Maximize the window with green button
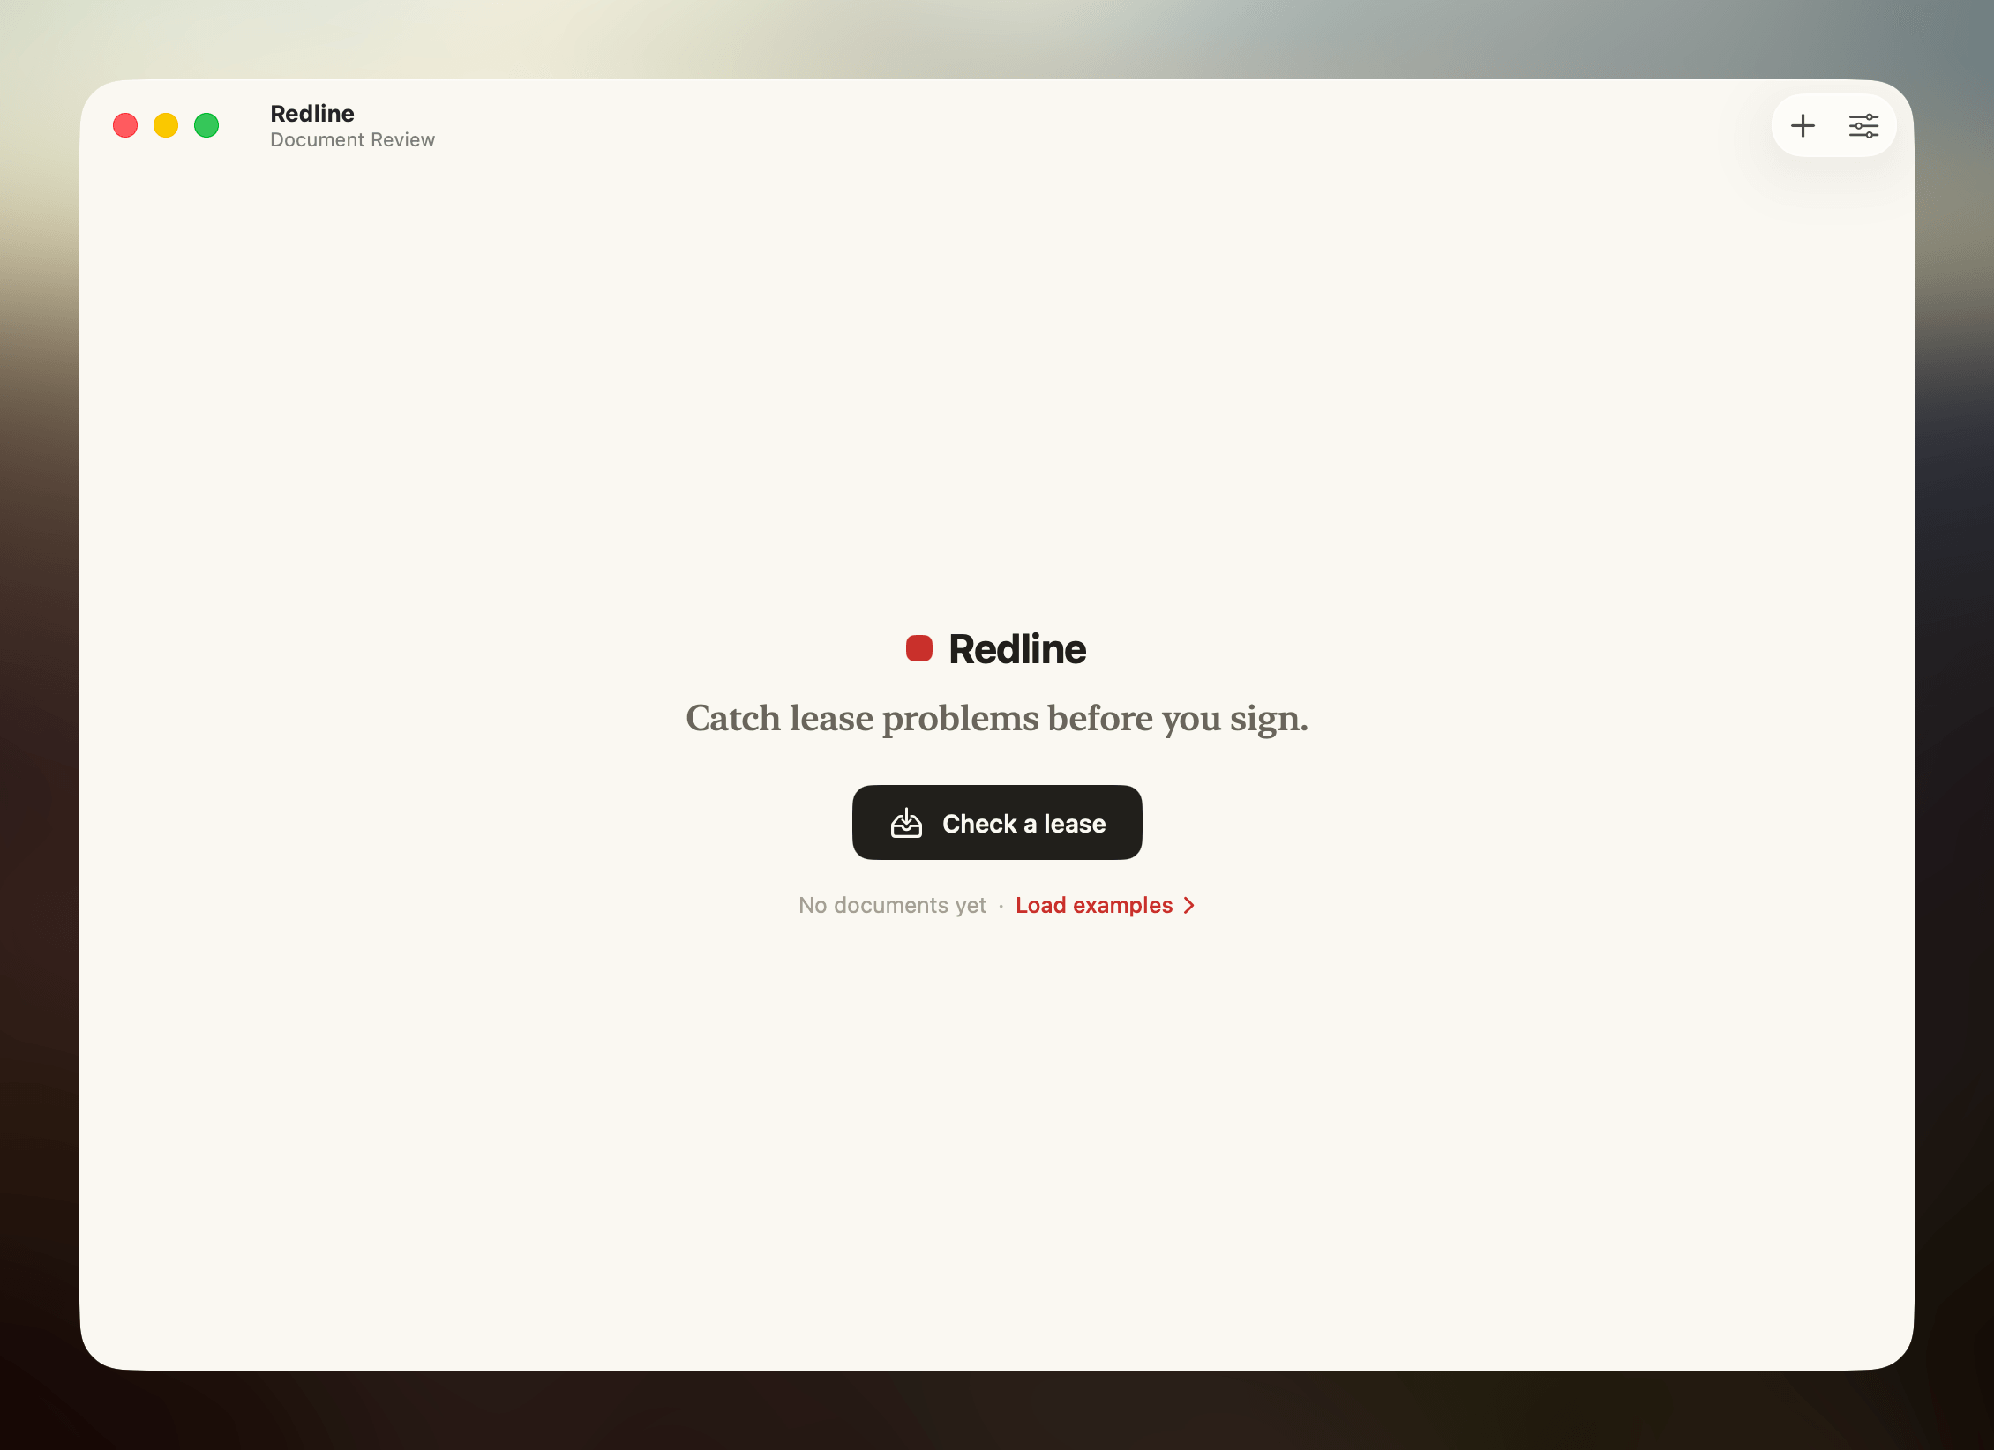The height and width of the screenshot is (1450, 1994). [x=206, y=125]
